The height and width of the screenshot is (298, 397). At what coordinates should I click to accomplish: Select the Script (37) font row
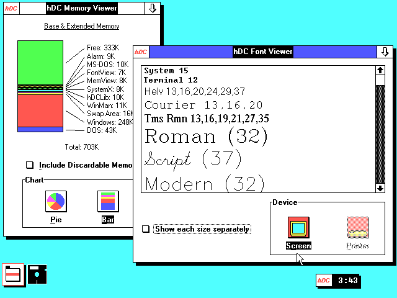(193, 159)
